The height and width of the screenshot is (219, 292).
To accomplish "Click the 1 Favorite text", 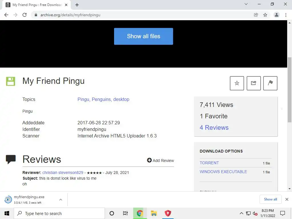I will click(x=214, y=116).
